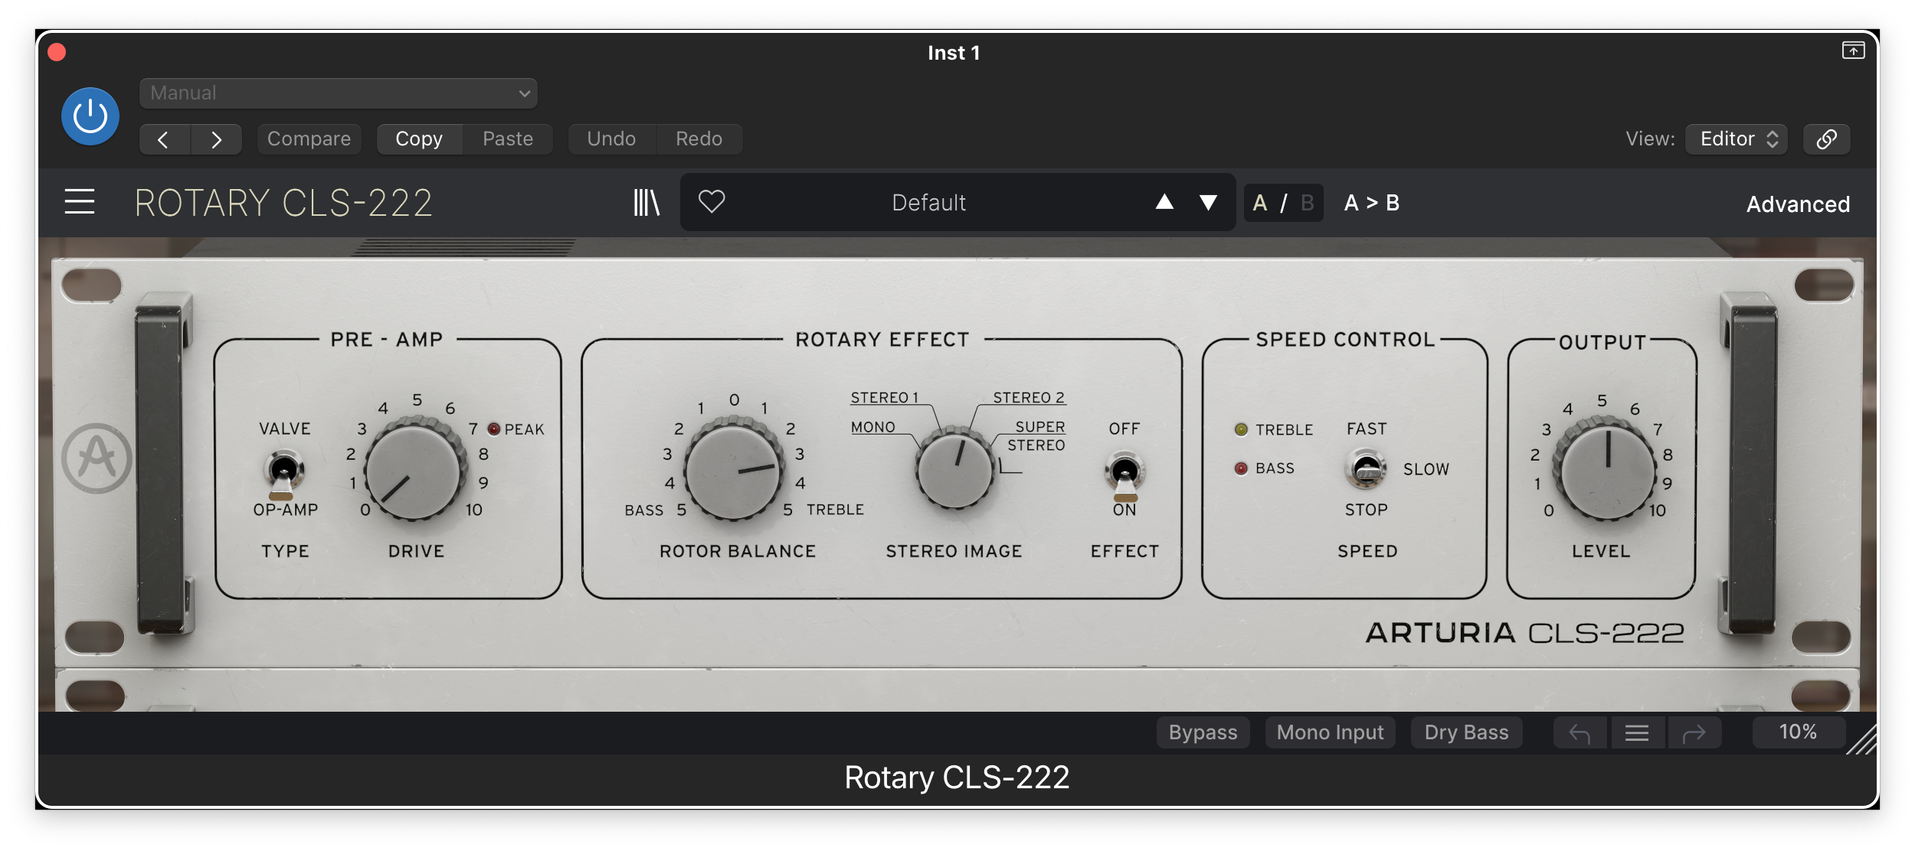Go to previous preset with left chevron
The width and height of the screenshot is (1915, 851).
tap(164, 139)
